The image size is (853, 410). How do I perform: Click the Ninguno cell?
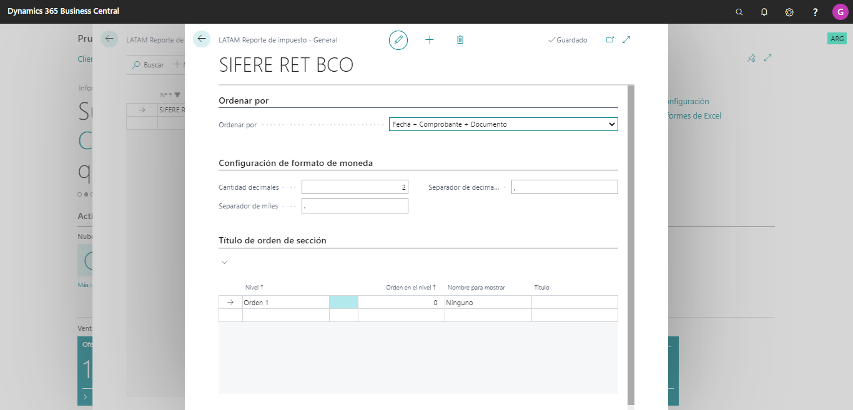(488, 303)
